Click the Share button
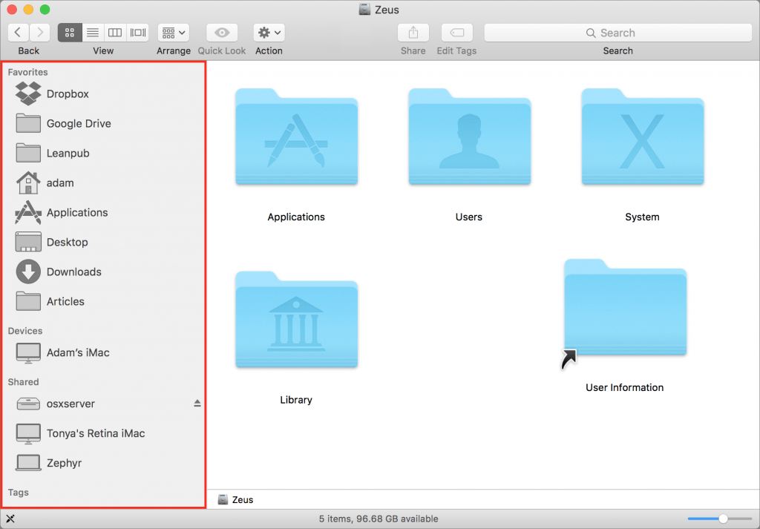 tap(413, 32)
